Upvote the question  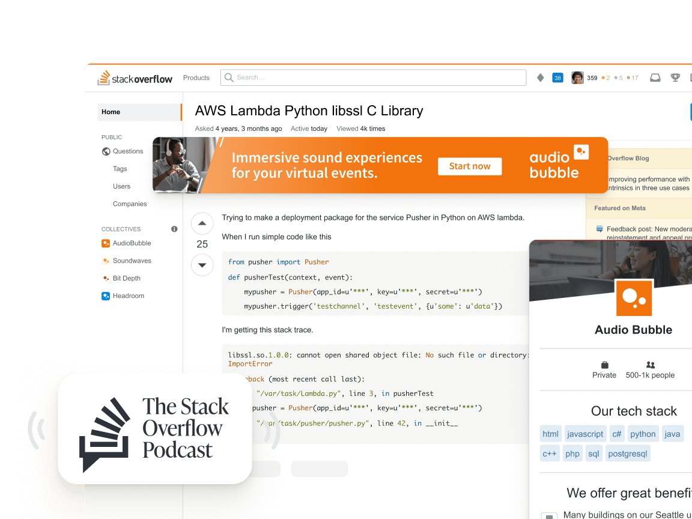click(202, 223)
